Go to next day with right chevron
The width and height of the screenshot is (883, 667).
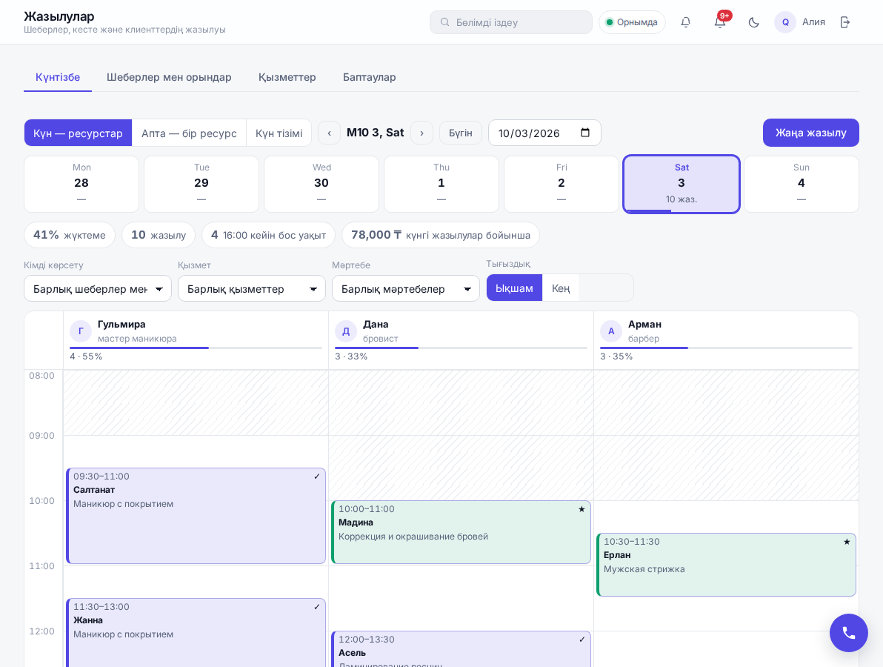pos(421,133)
